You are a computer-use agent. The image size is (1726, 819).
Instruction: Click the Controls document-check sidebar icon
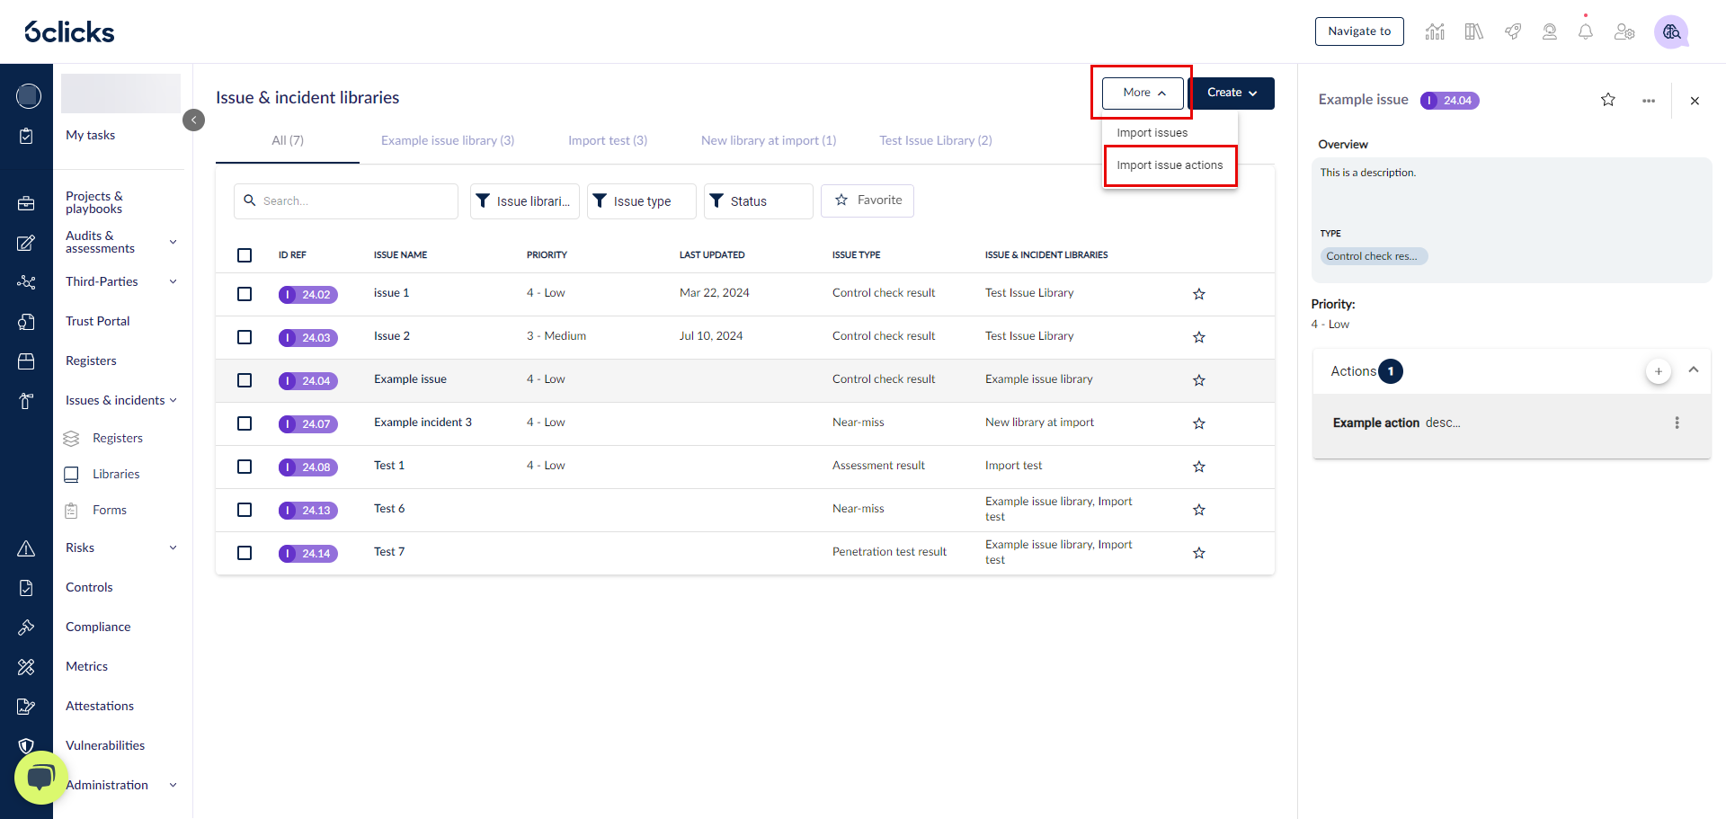pos(26,588)
